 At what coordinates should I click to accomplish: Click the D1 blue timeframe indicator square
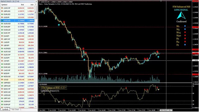coord(185,45)
